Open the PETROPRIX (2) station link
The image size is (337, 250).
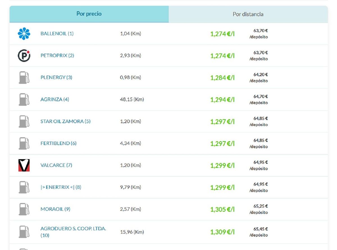pos(57,55)
